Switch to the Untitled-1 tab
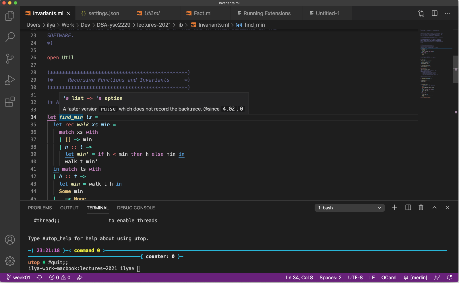Viewport: 459px width, 283px height. point(327,13)
